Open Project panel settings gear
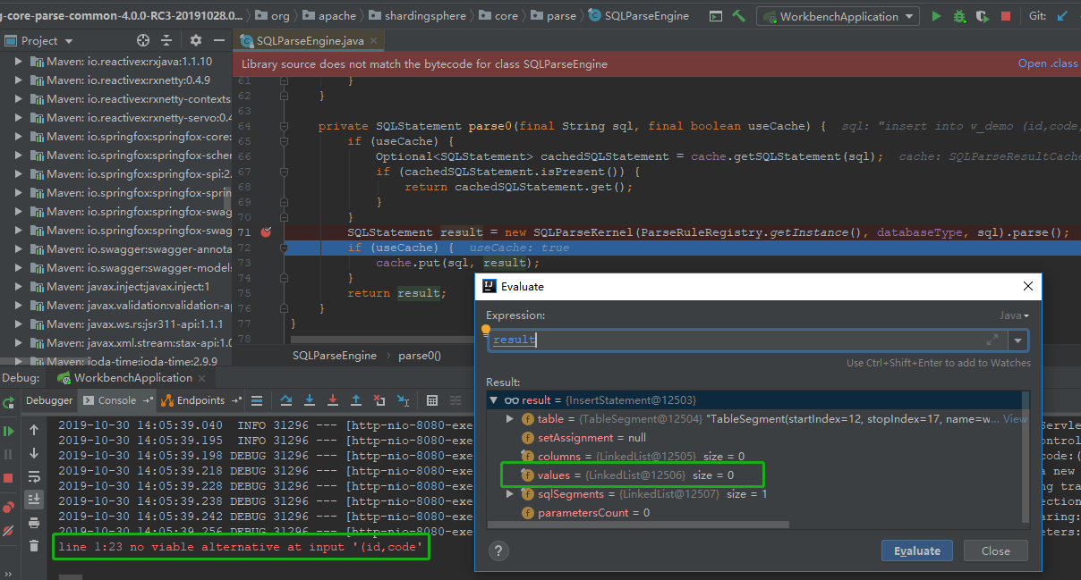 click(x=196, y=40)
